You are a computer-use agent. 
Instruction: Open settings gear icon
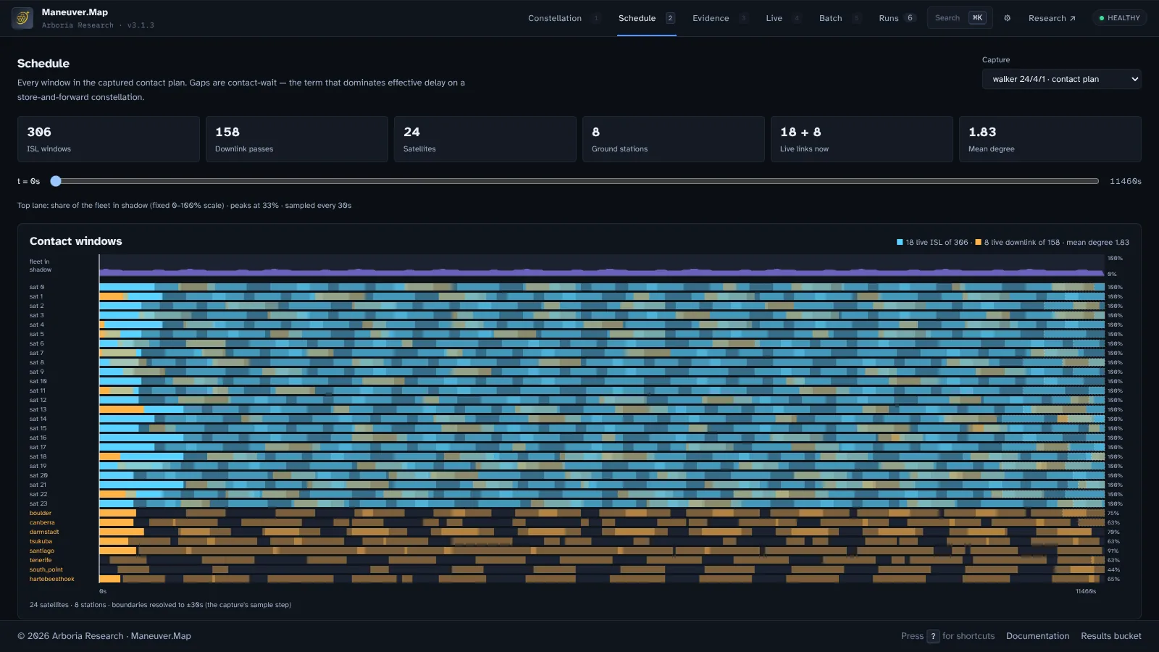click(x=1007, y=18)
